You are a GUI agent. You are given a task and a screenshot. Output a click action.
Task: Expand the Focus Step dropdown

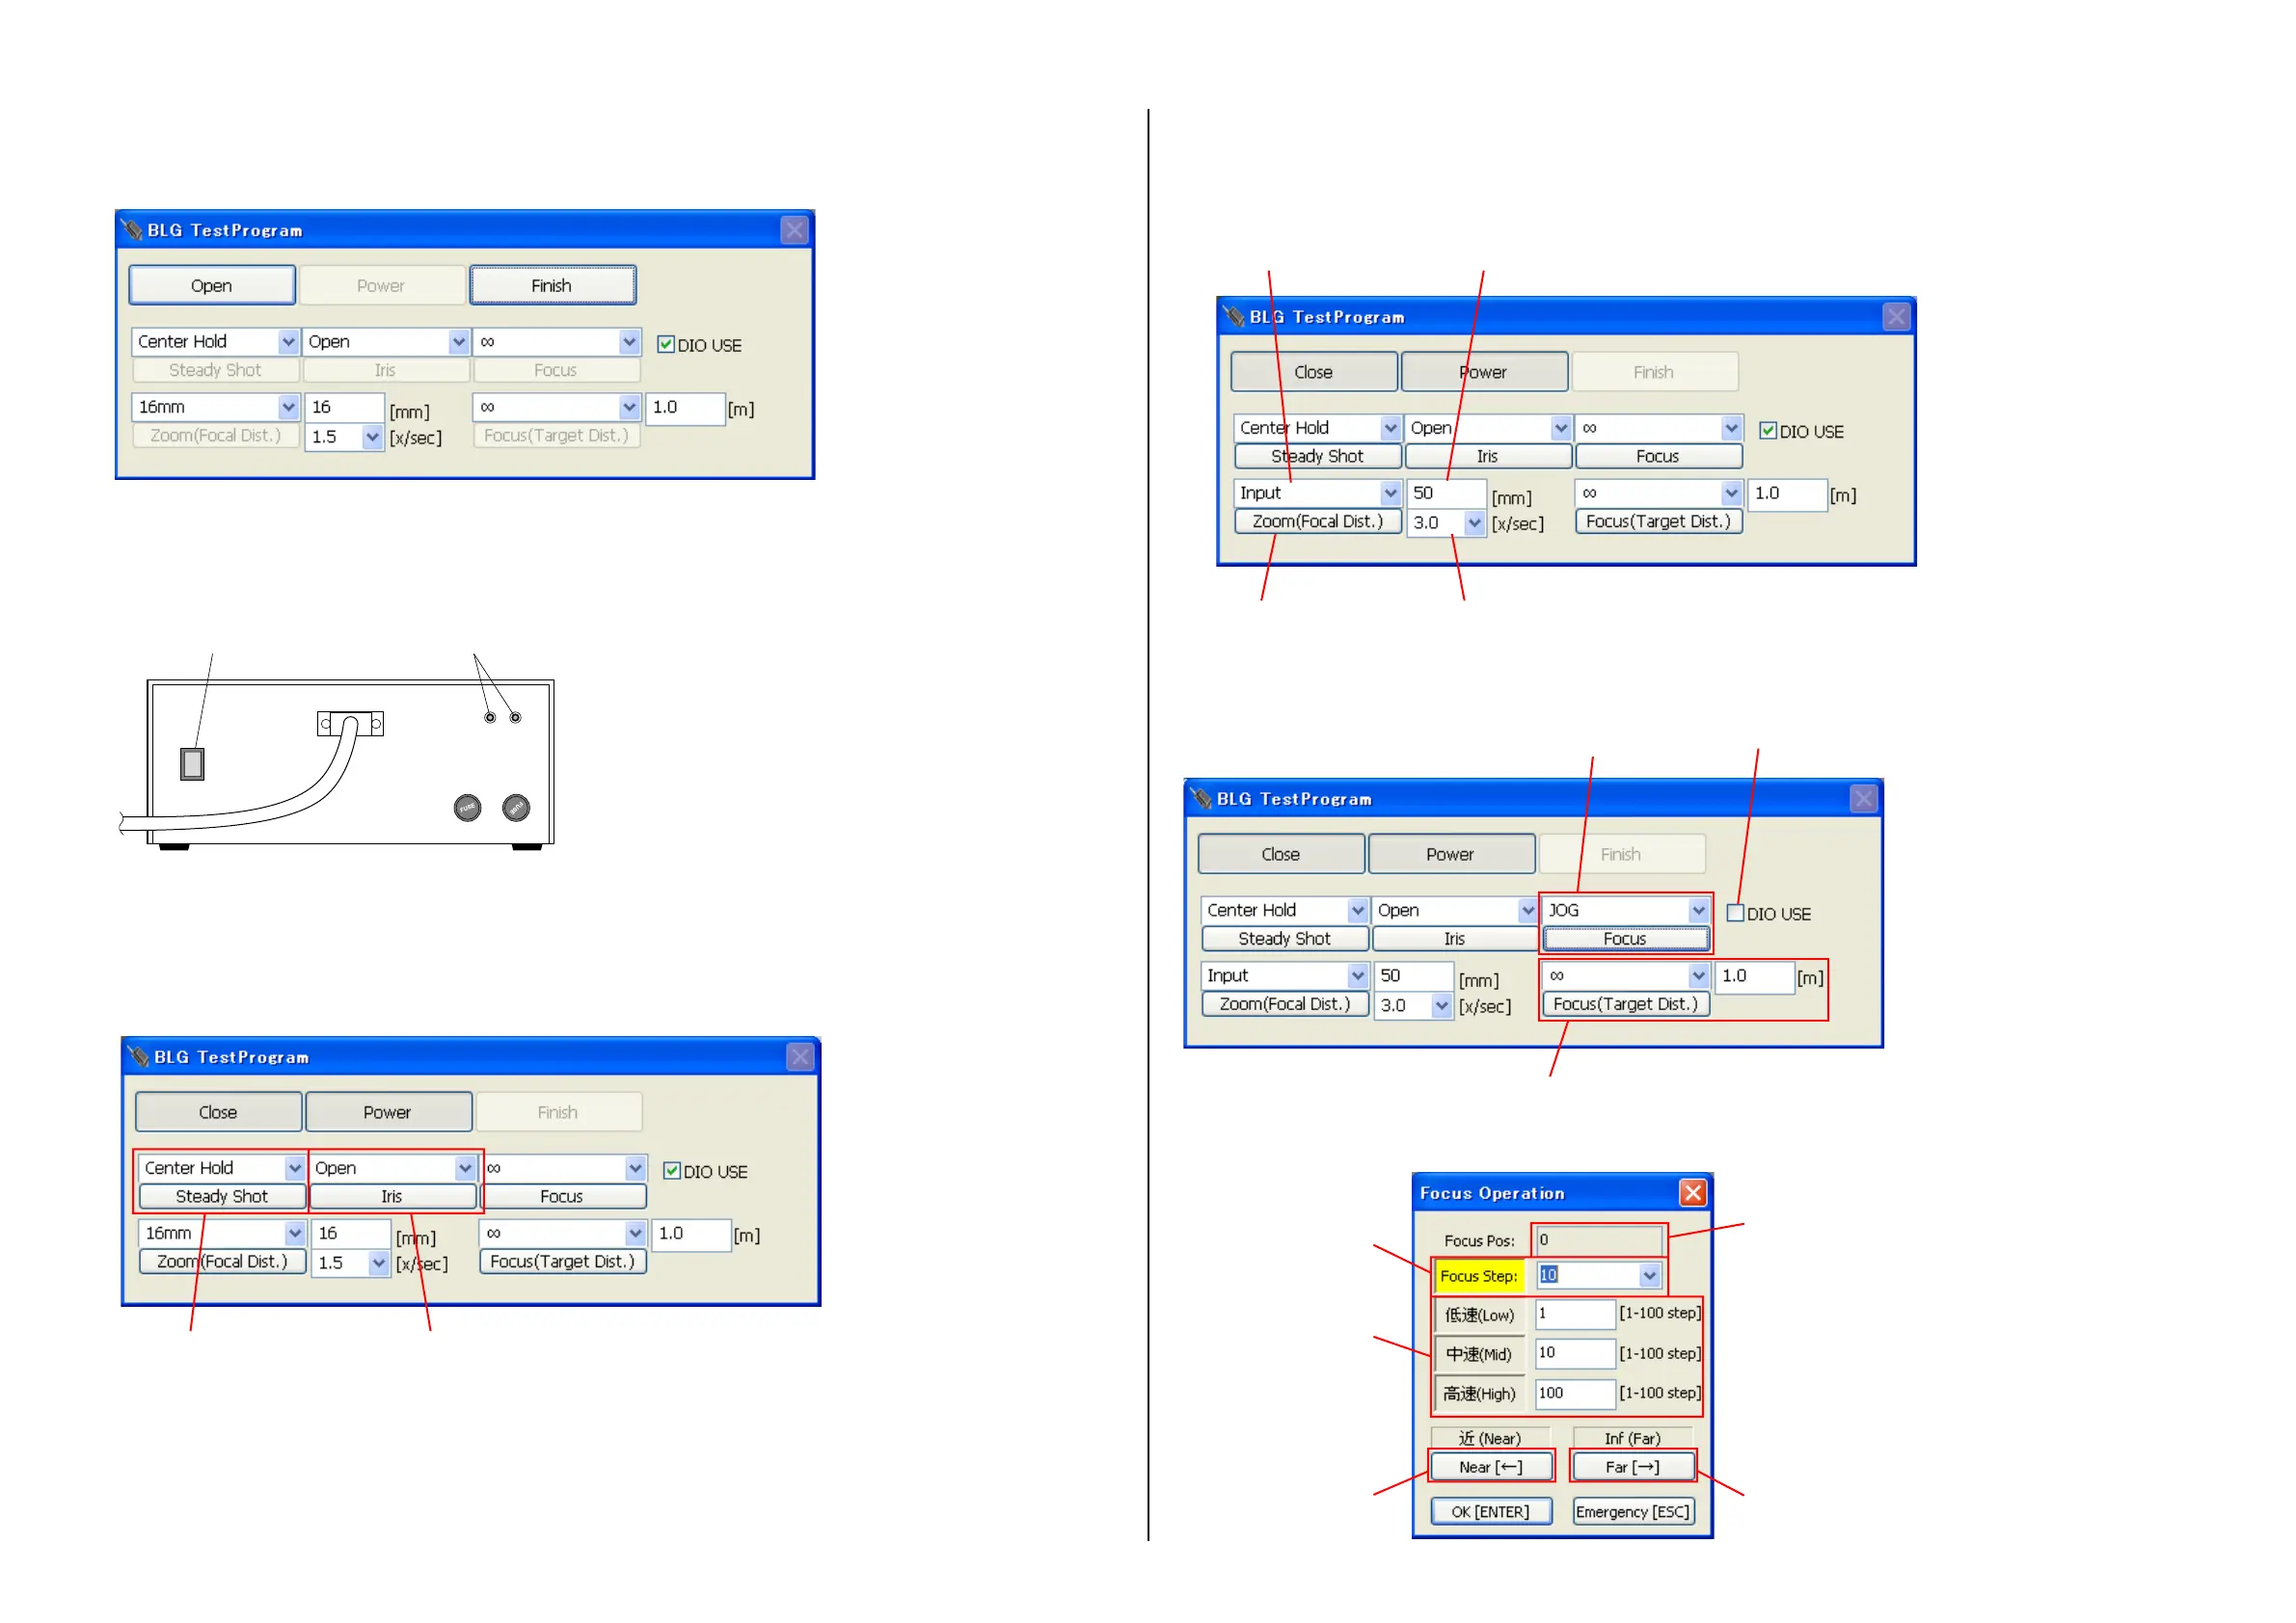pos(1649,1275)
